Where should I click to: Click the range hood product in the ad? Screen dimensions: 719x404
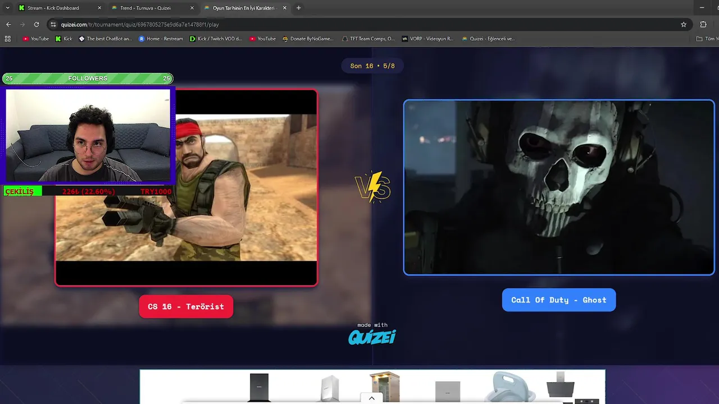[x=562, y=386]
